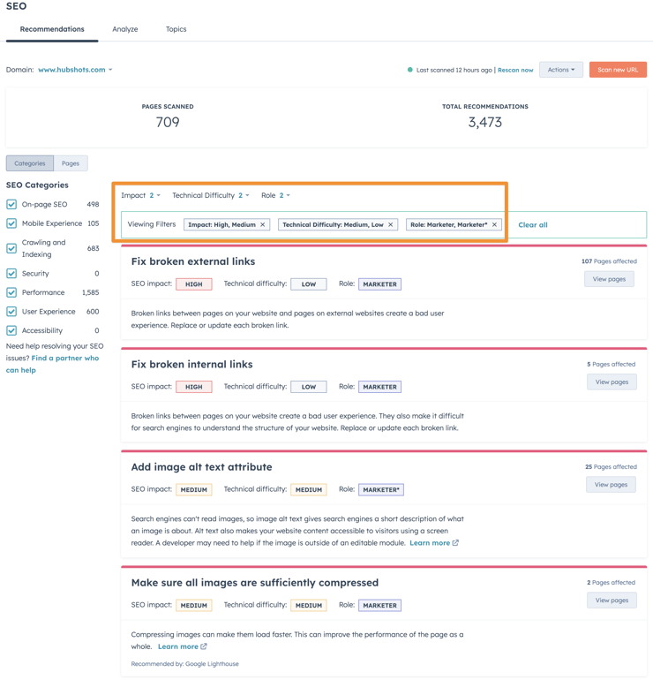Viewport: 653px width, 680px height.
Task: Click the Scan new URL button
Action: (x=618, y=70)
